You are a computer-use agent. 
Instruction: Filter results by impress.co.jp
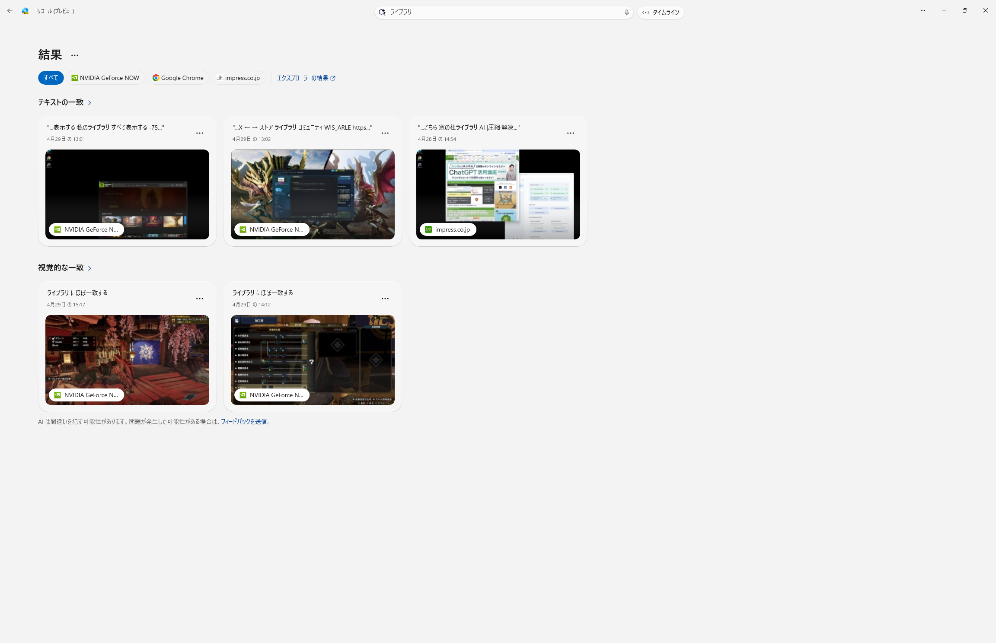tap(238, 78)
